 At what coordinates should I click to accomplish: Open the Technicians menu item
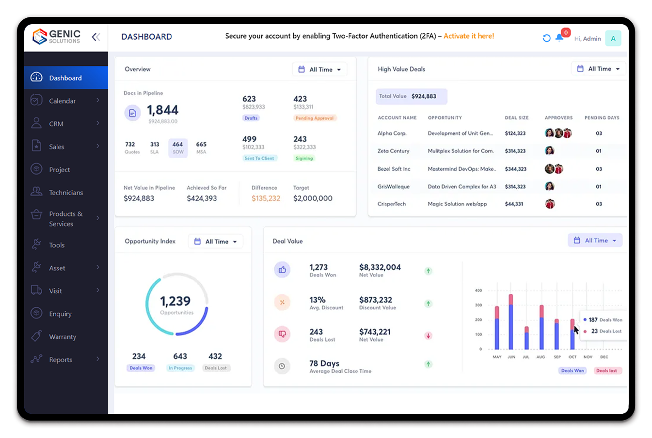[66, 193]
